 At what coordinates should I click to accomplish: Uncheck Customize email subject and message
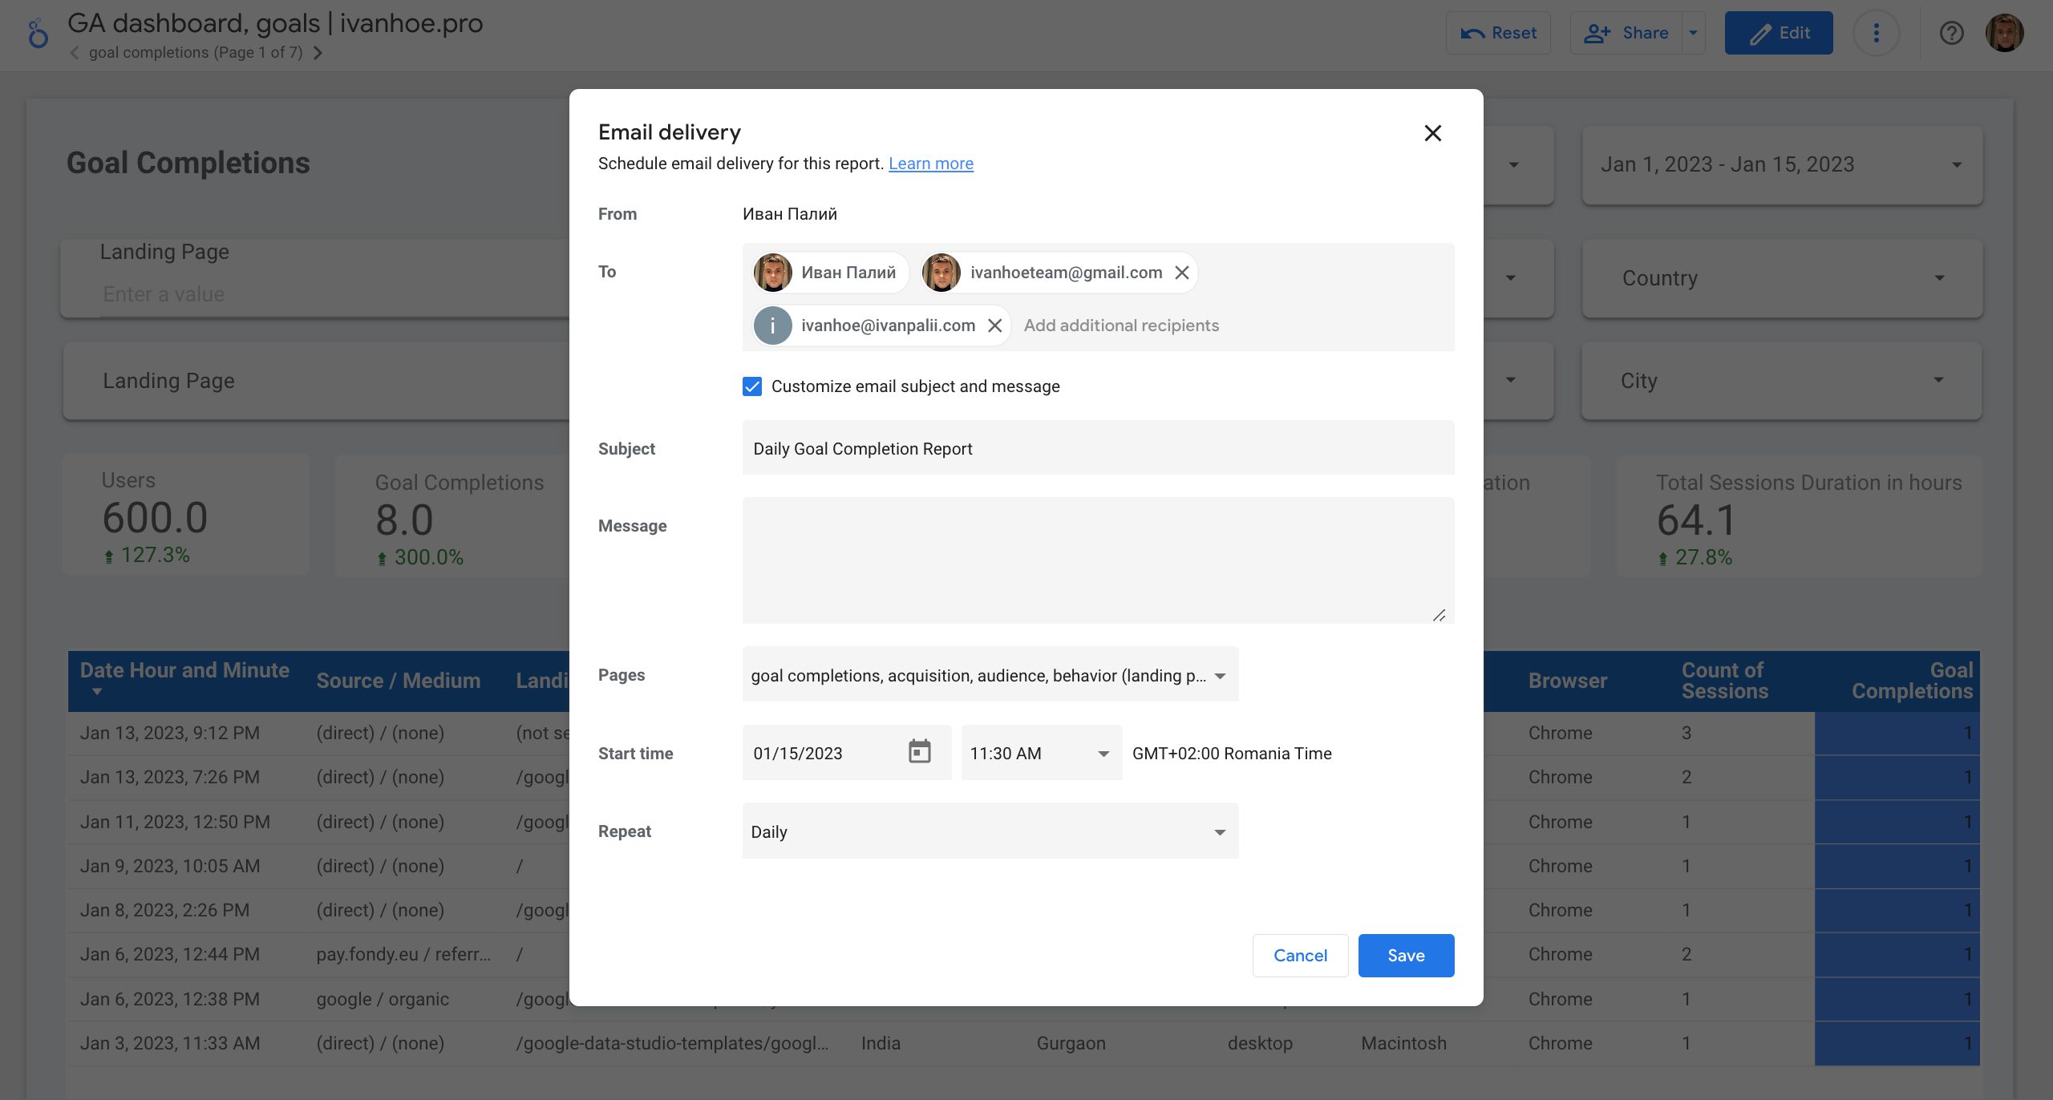pyautogui.click(x=752, y=386)
